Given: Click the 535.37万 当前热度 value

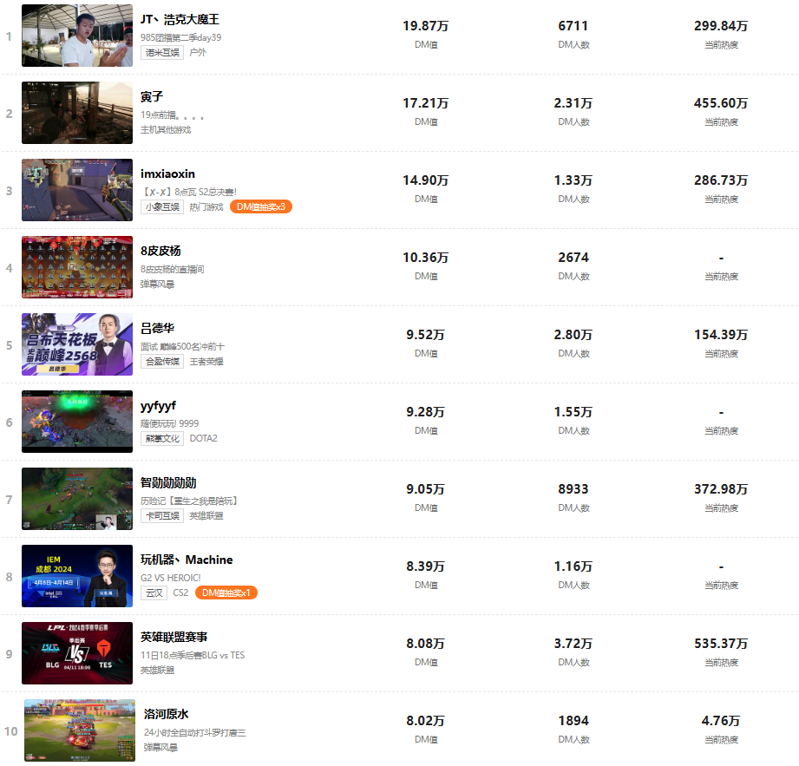Looking at the screenshot, I should click(721, 644).
